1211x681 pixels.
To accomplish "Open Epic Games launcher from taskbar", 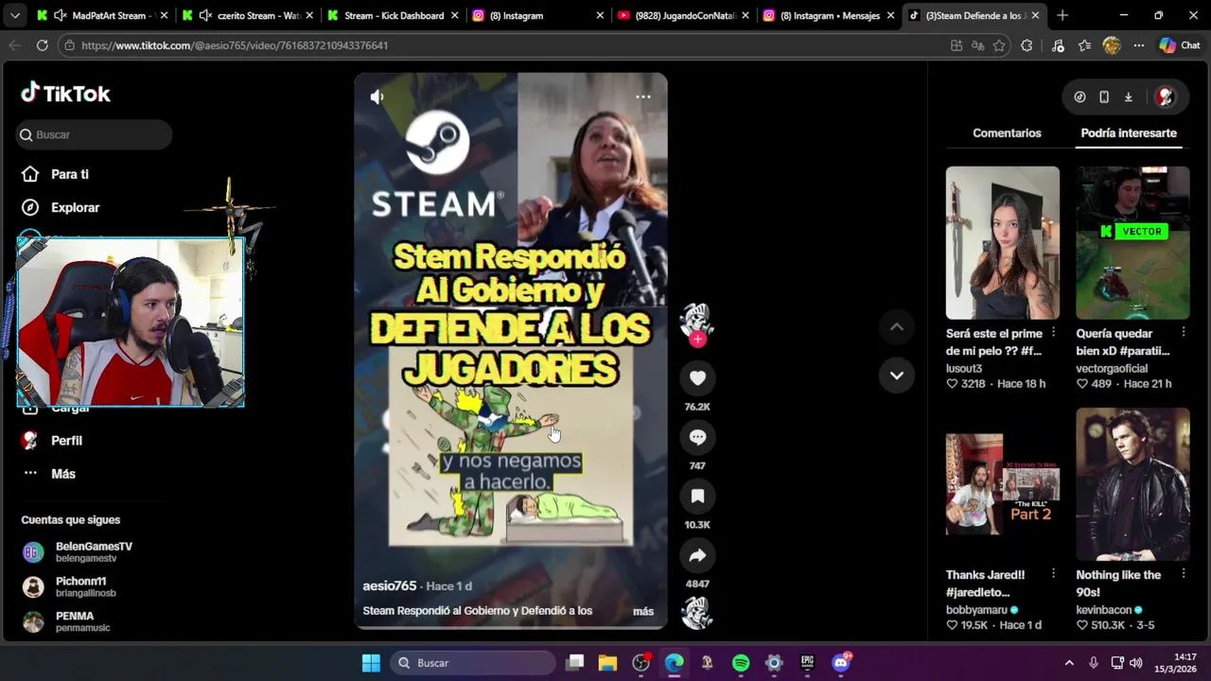I will (807, 663).
